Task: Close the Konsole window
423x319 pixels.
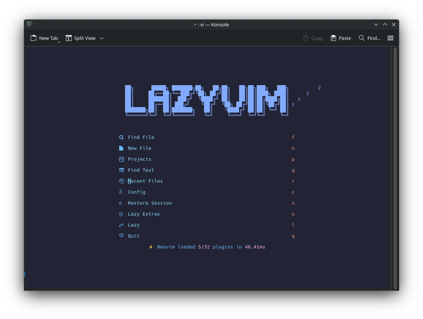Action: click(394, 24)
